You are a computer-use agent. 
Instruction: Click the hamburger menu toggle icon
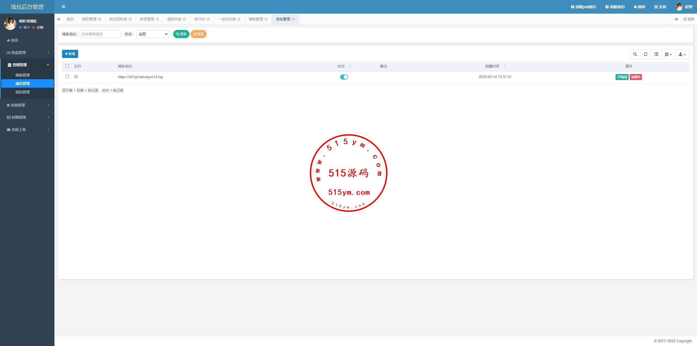coord(63,7)
